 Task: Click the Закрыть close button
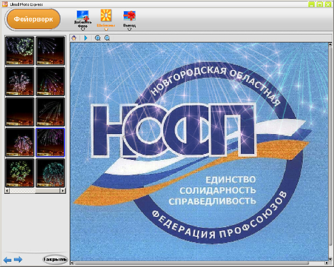(x=55, y=259)
